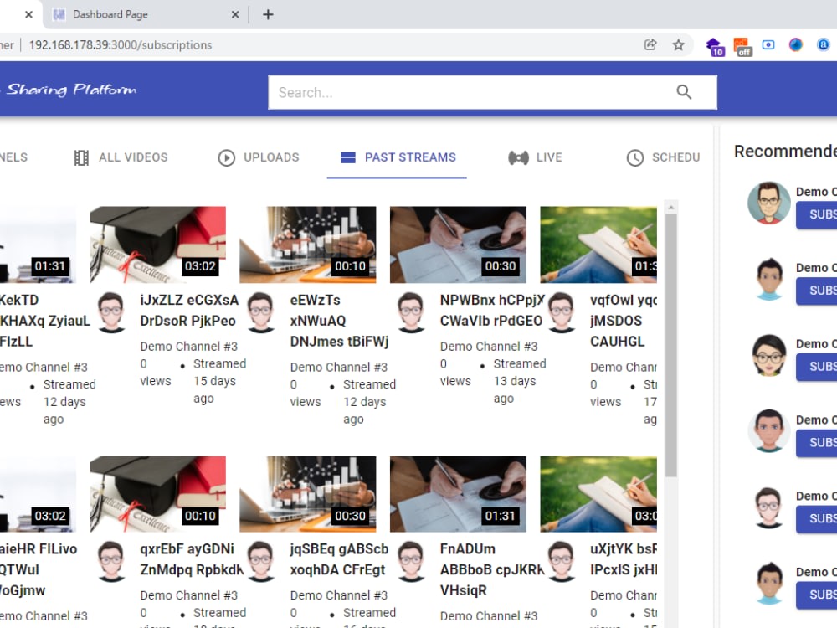
Task: Click the iJxZLZ eCGXsA DrDsoR PjkPeo title
Action: pos(189,311)
